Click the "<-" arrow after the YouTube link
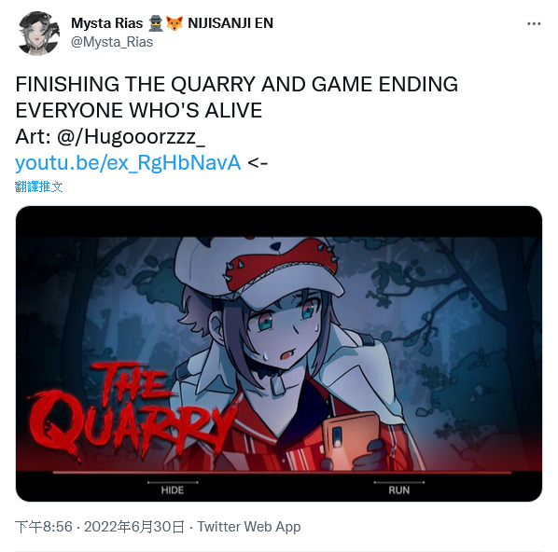 258,163
